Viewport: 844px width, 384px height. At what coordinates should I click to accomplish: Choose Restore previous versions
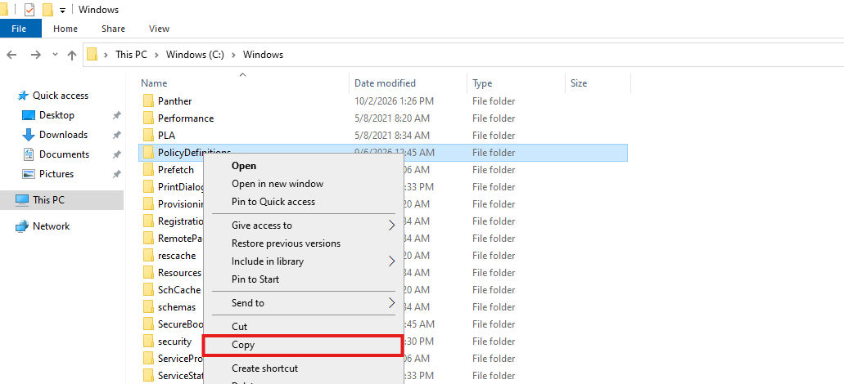pos(303,243)
